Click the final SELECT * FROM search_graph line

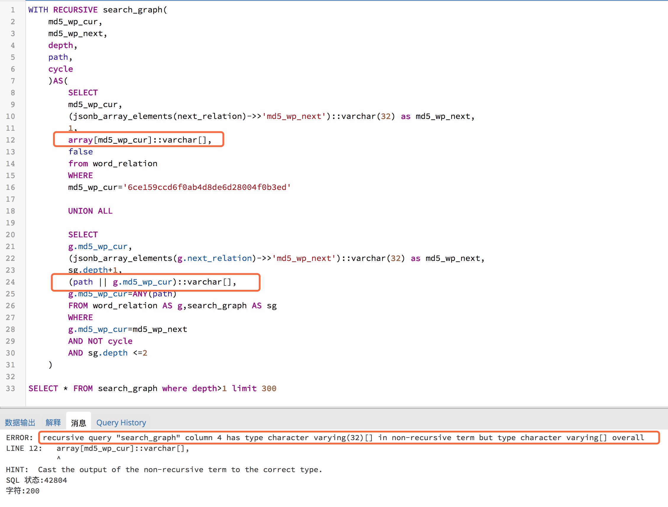[152, 388]
